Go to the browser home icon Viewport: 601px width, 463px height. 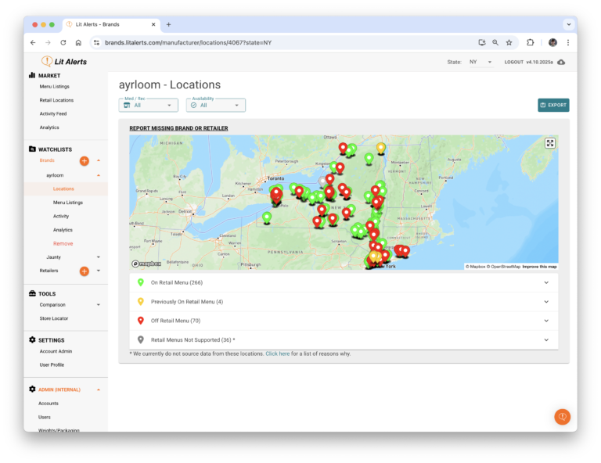tap(78, 42)
